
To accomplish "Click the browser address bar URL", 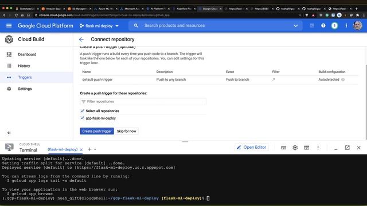I will point(104,15).
